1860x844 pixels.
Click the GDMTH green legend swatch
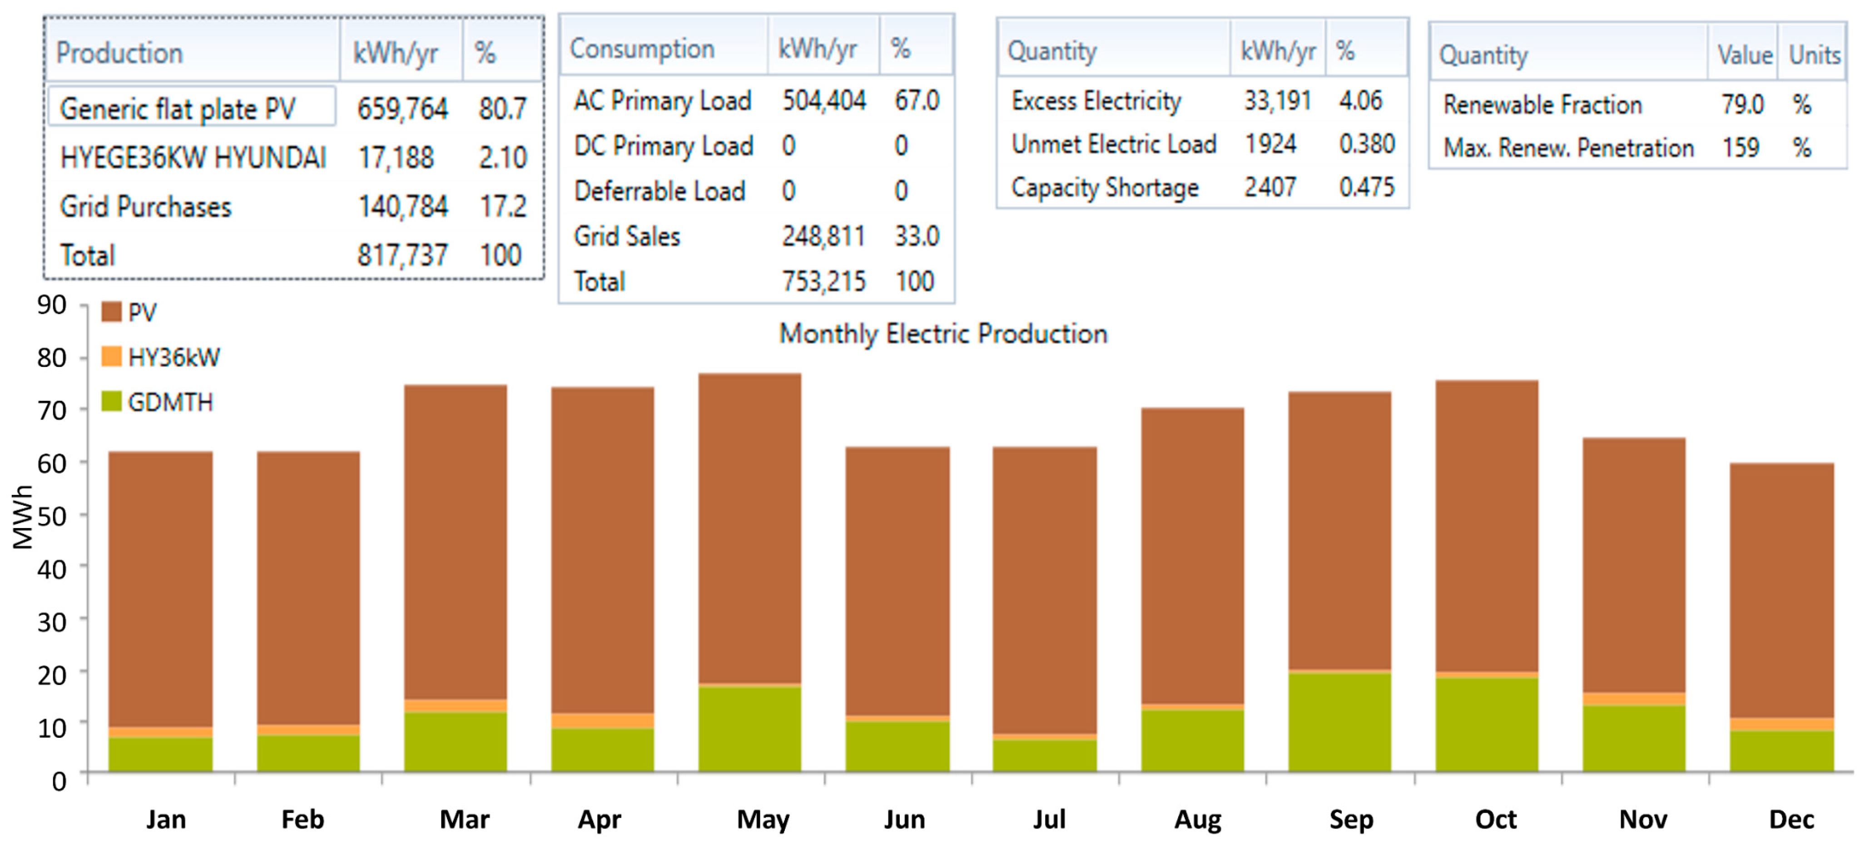tap(111, 401)
